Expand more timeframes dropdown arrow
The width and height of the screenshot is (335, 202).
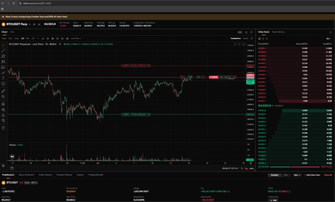coord(38,38)
